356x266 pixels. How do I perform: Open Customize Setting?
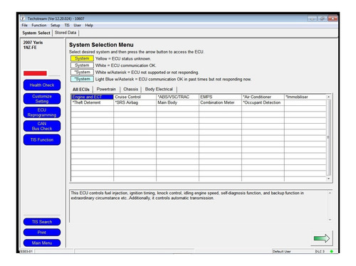pyautogui.click(x=42, y=99)
